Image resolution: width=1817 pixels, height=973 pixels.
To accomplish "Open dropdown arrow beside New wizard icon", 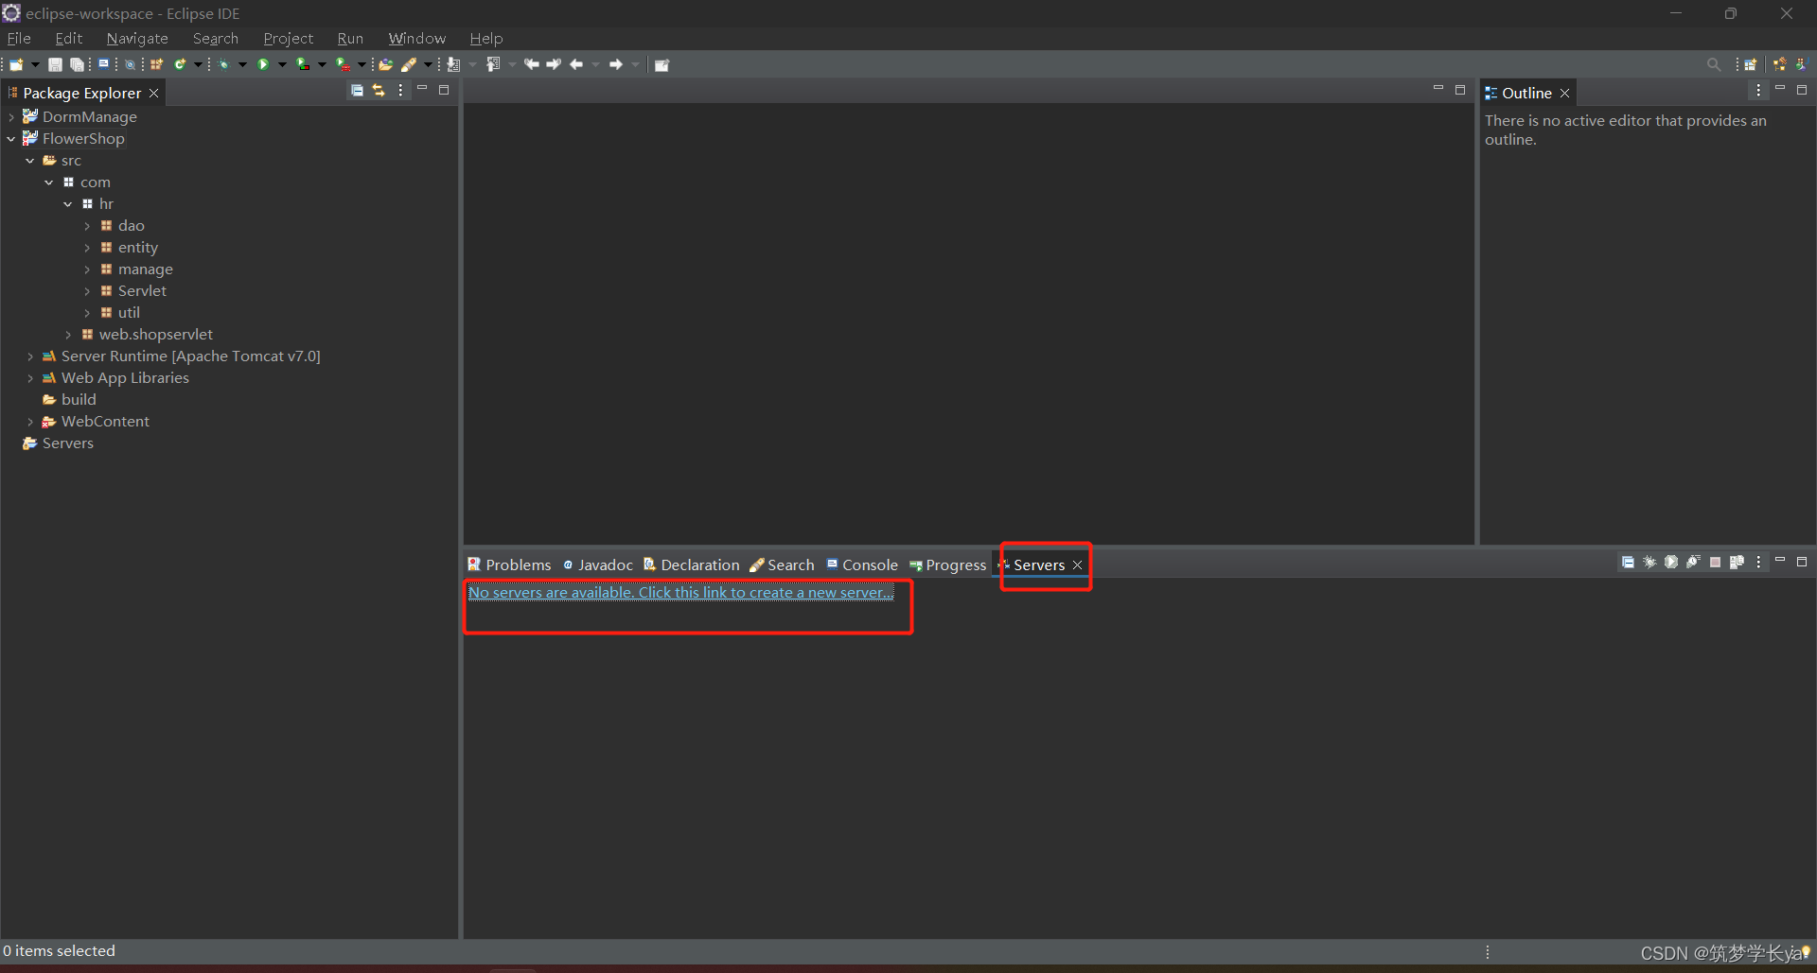I will [35, 64].
